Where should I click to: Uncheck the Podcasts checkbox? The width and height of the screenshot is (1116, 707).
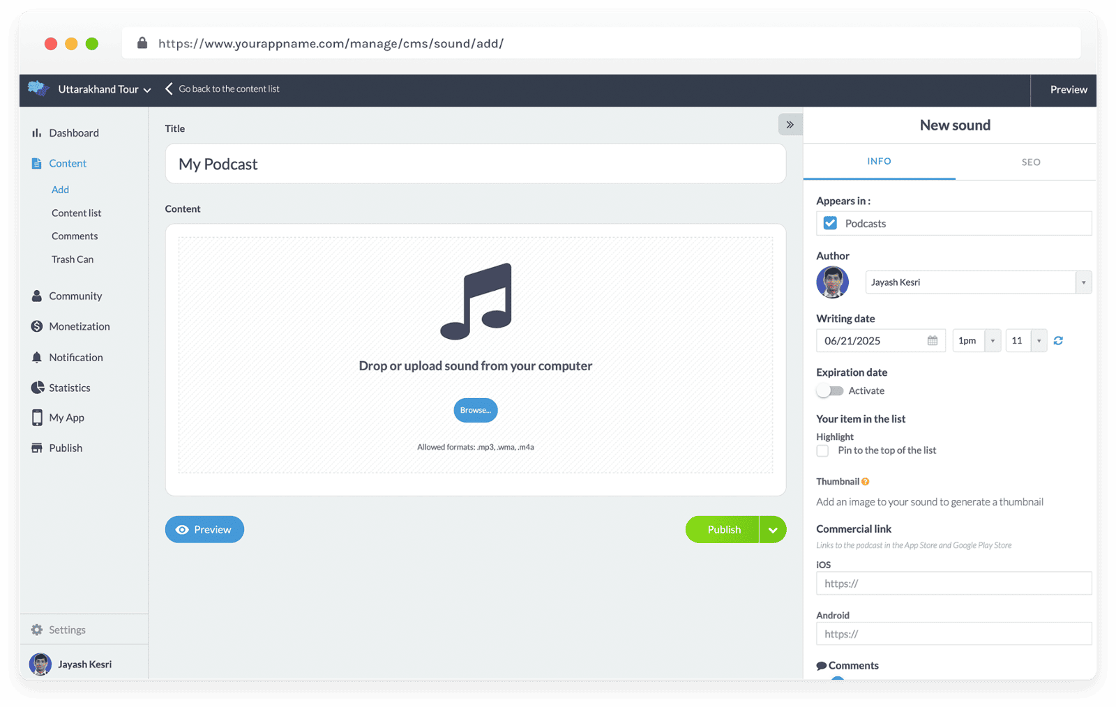point(830,224)
